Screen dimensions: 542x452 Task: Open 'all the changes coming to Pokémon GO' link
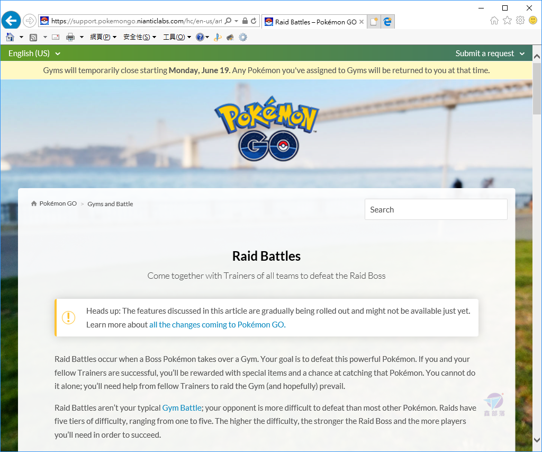(x=218, y=325)
